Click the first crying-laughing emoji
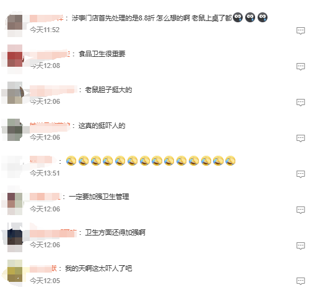Image resolution: width=322 pixels, height=293 pixels. (x=71, y=161)
